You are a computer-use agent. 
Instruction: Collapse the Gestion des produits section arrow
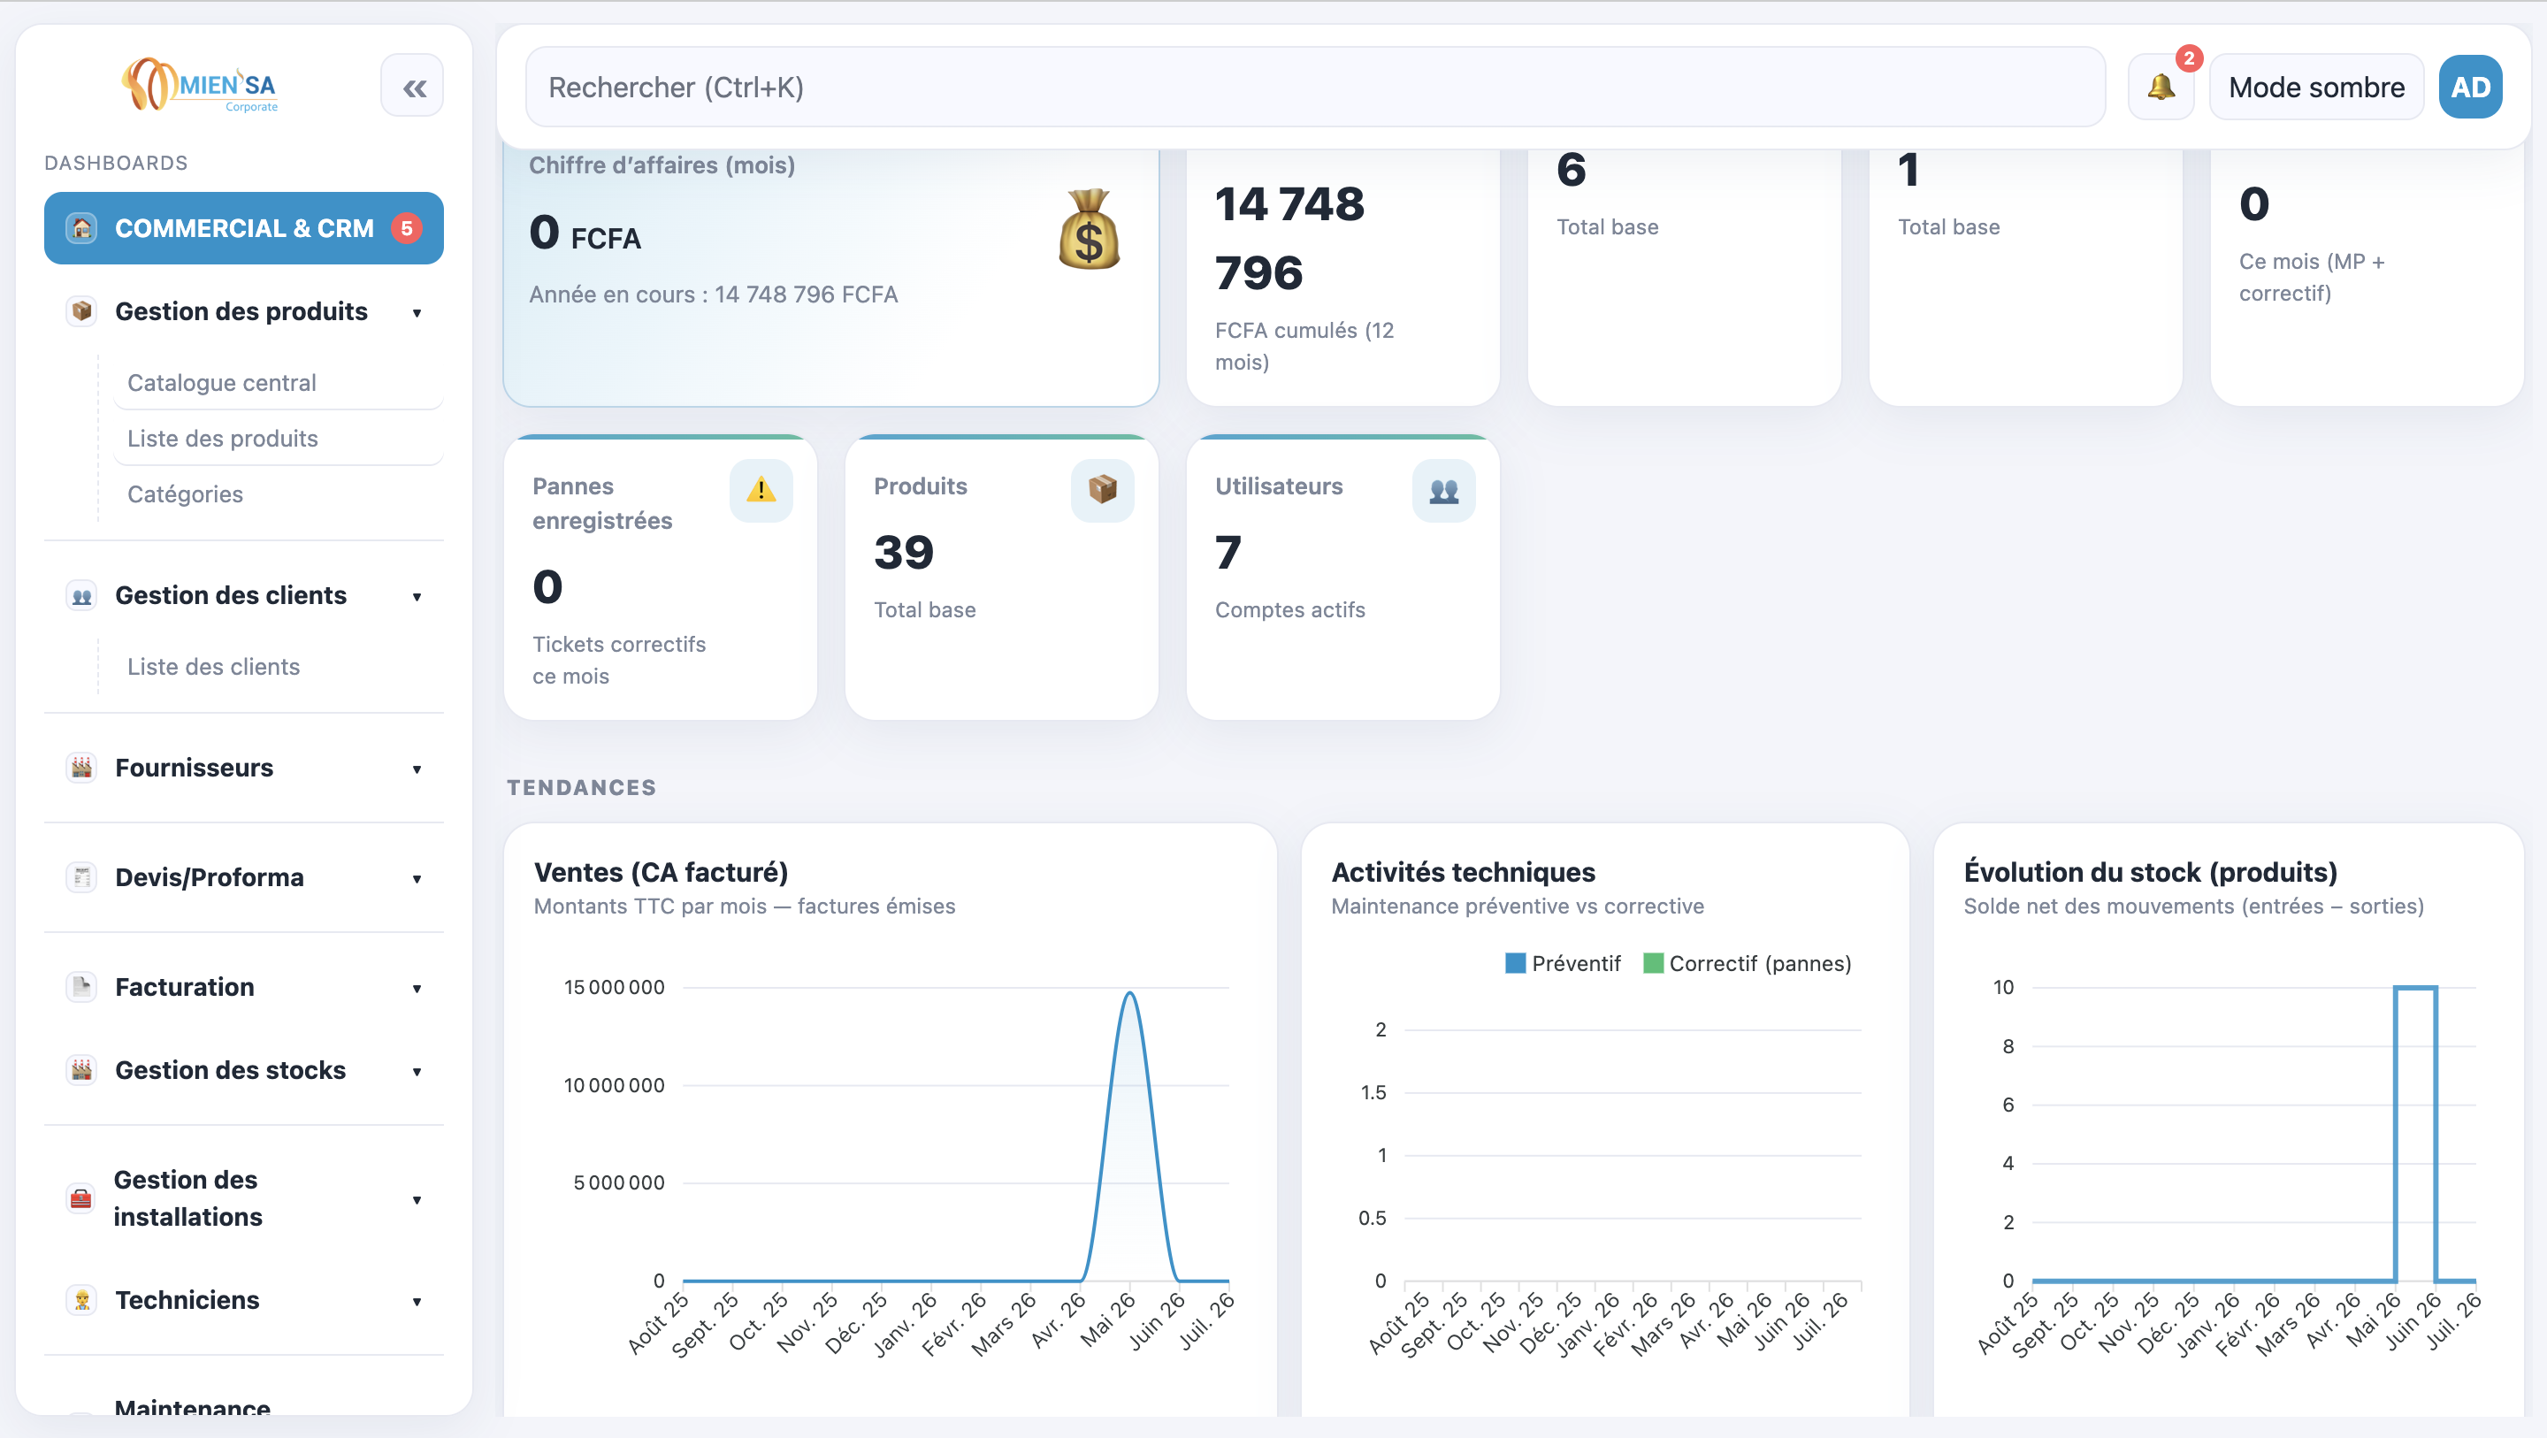click(417, 312)
